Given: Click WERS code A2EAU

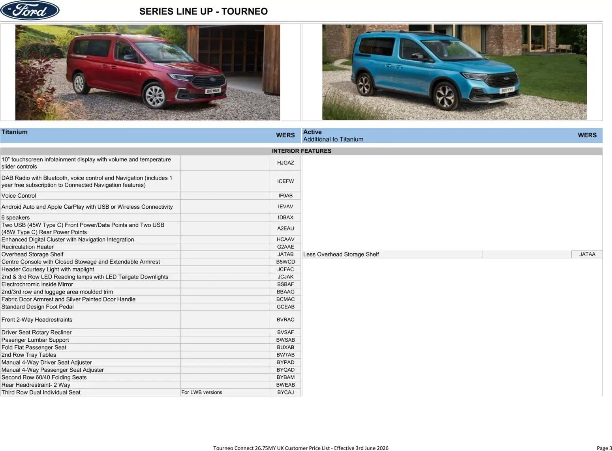Looking at the screenshot, I should [x=285, y=228].
